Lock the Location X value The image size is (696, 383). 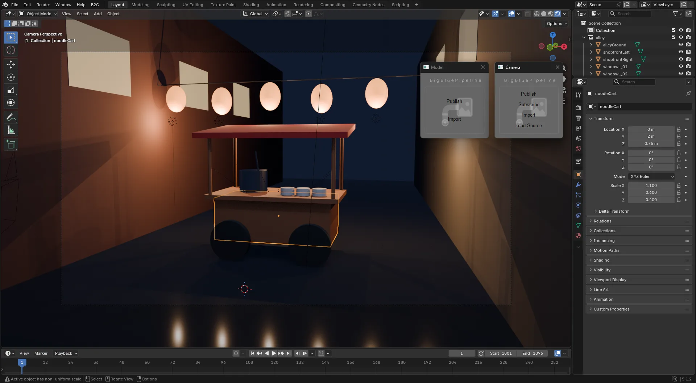(679, 129)
